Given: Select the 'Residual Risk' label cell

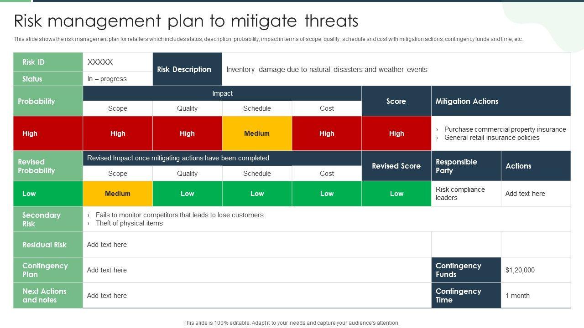Looking at the screenshot, I should 48,245.
